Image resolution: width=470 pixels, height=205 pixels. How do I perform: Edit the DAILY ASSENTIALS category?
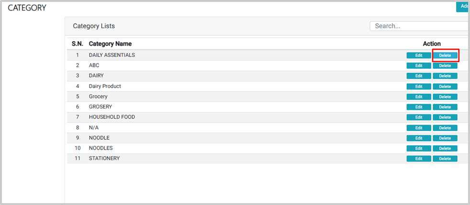419,55
